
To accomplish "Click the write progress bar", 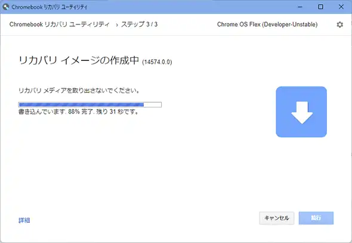I will [x=90, y=104].
